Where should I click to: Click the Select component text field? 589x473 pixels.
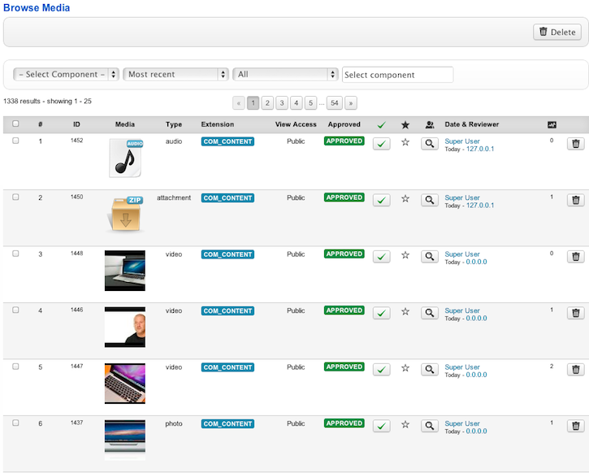pos(397,75)
